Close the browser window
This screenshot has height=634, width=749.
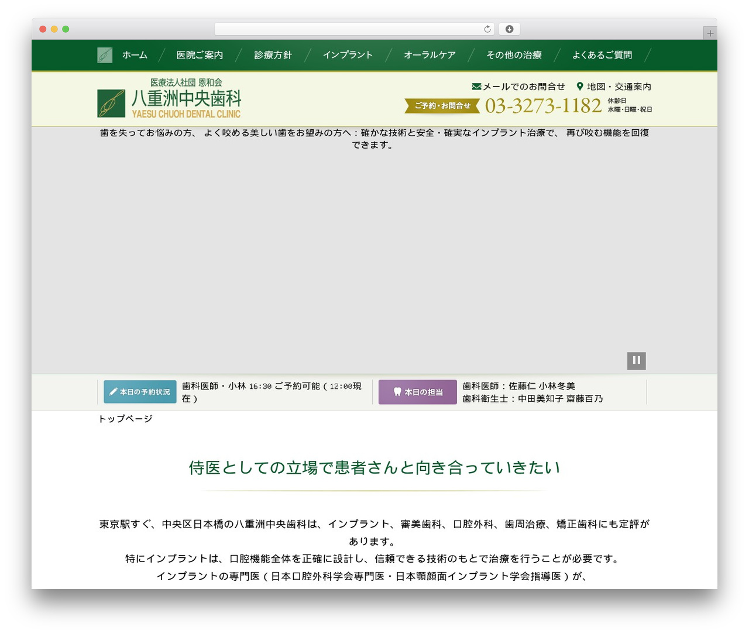(43, 29)
